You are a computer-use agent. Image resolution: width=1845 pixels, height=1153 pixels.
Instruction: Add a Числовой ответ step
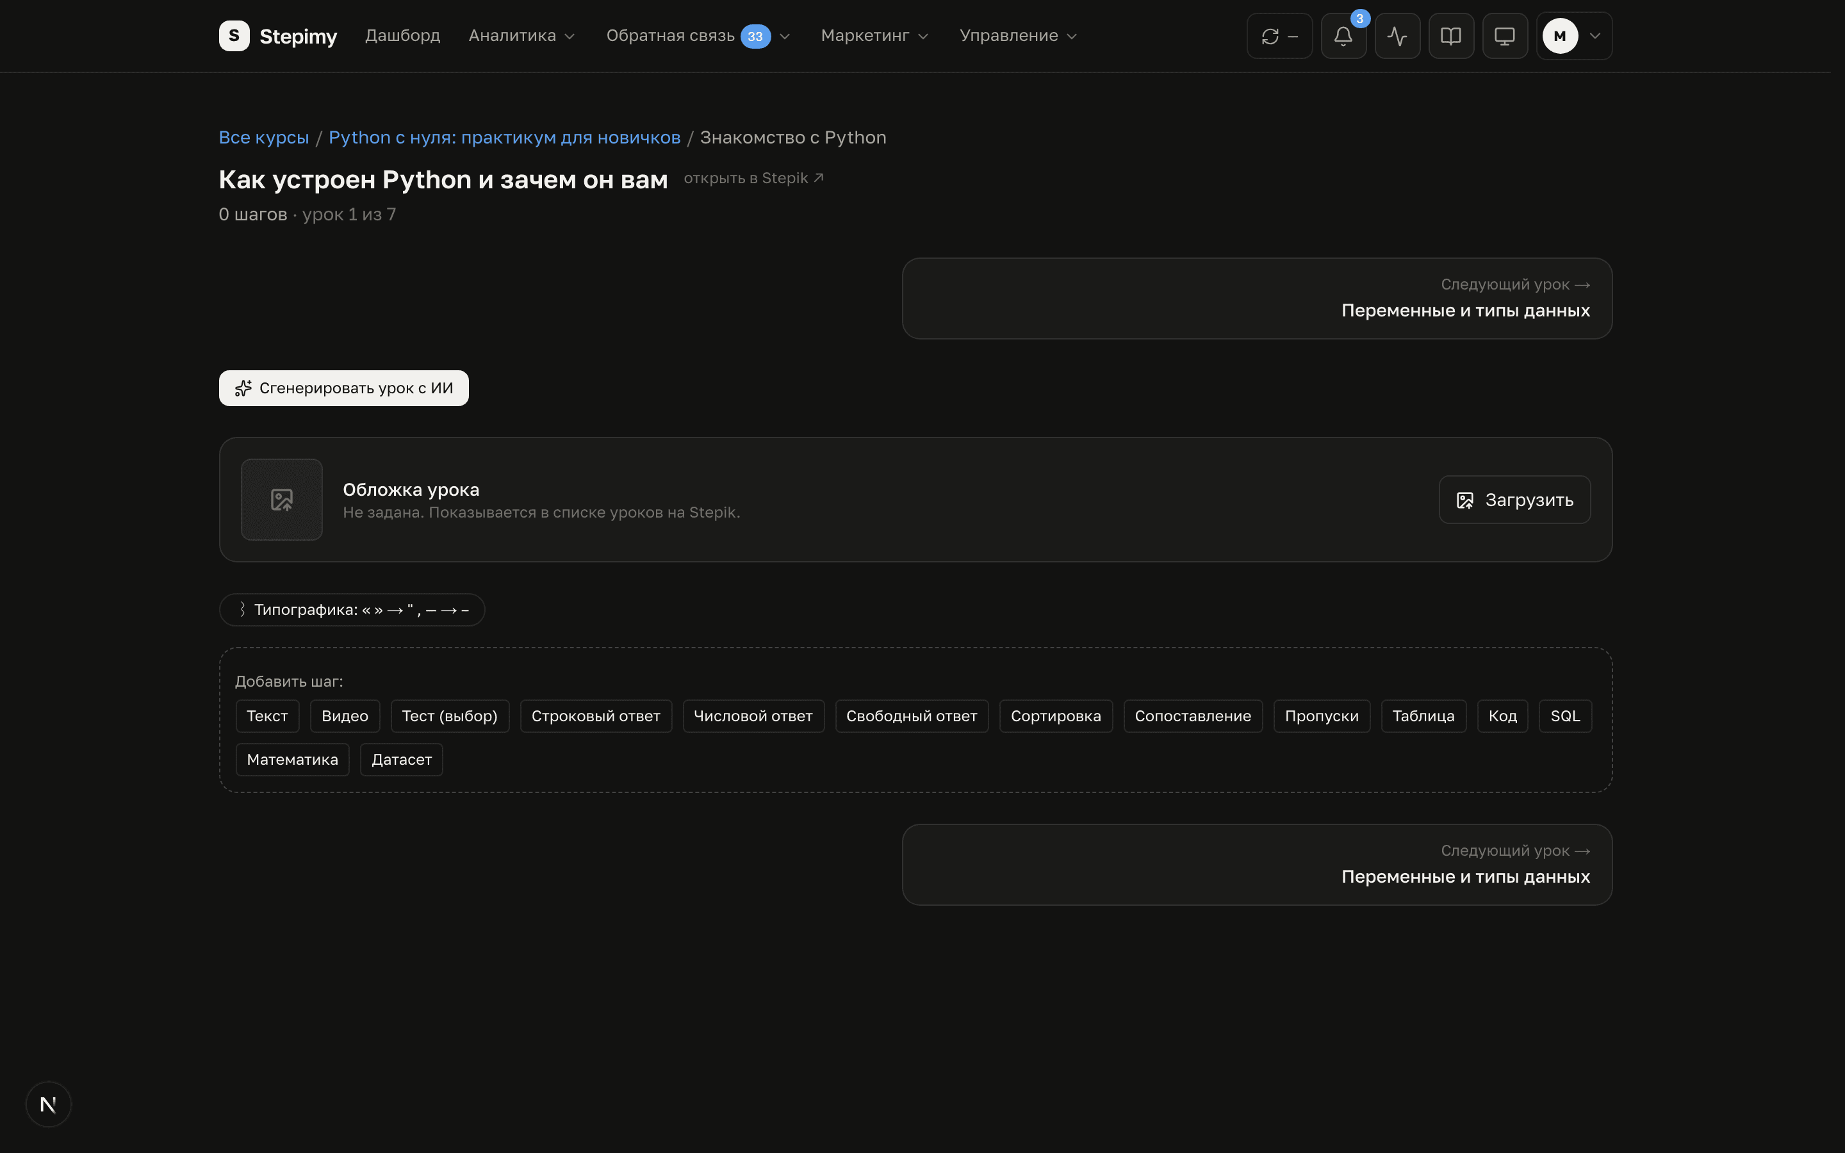(753, 716)
